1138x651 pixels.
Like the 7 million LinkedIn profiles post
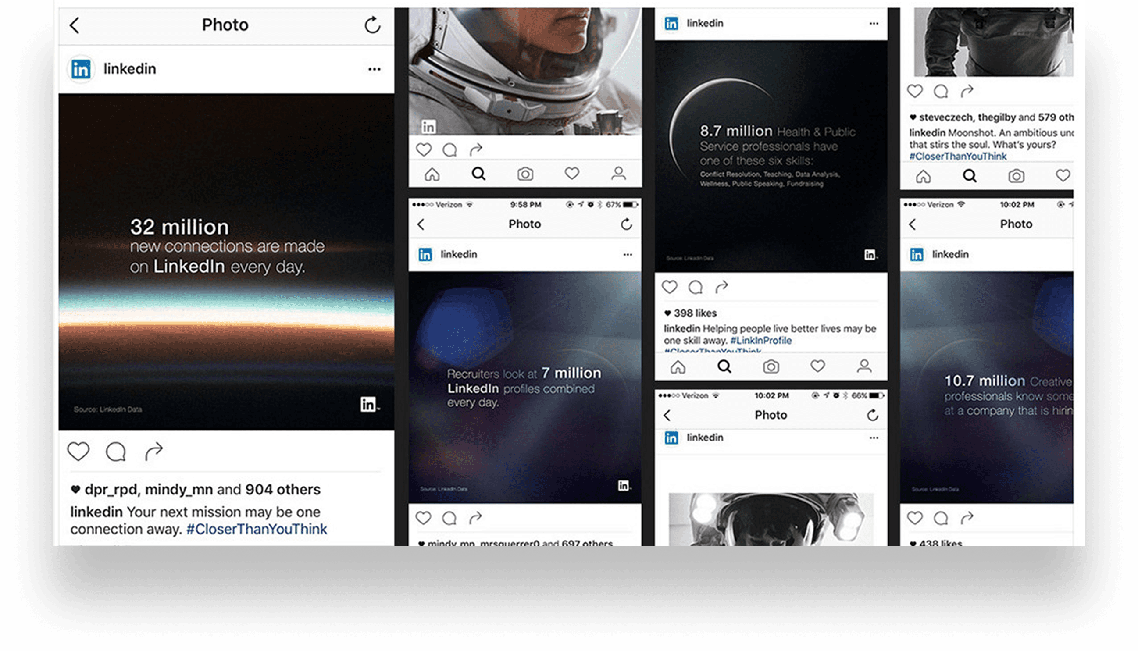click(423, 518)
